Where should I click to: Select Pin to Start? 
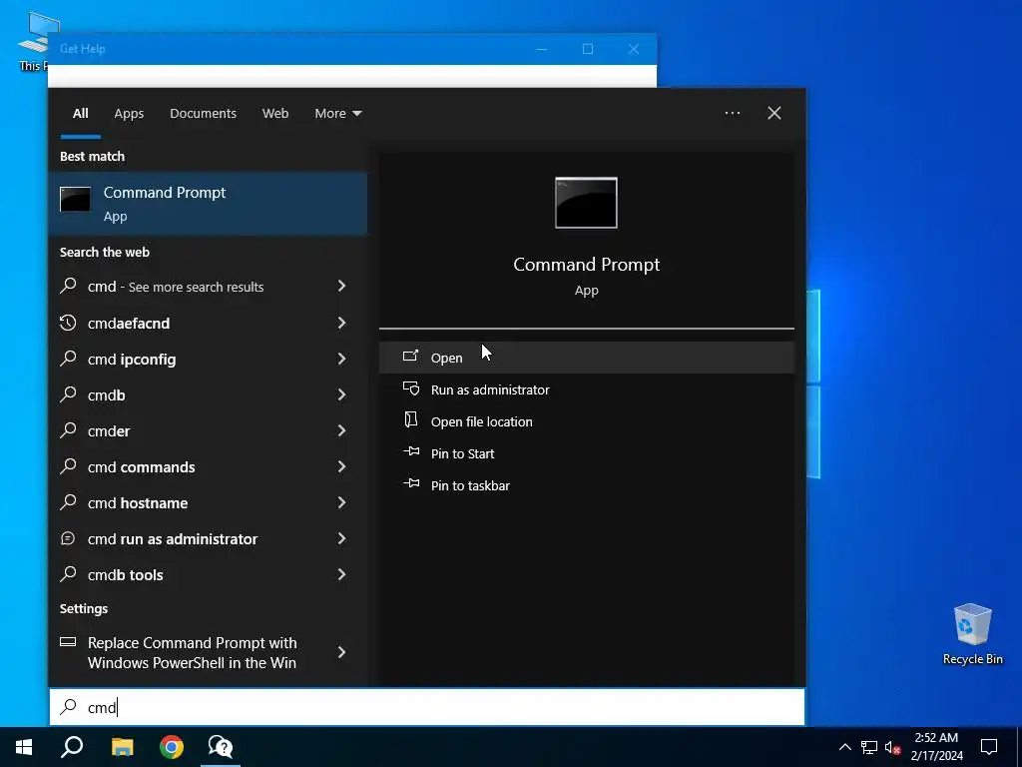coord(587,453)
